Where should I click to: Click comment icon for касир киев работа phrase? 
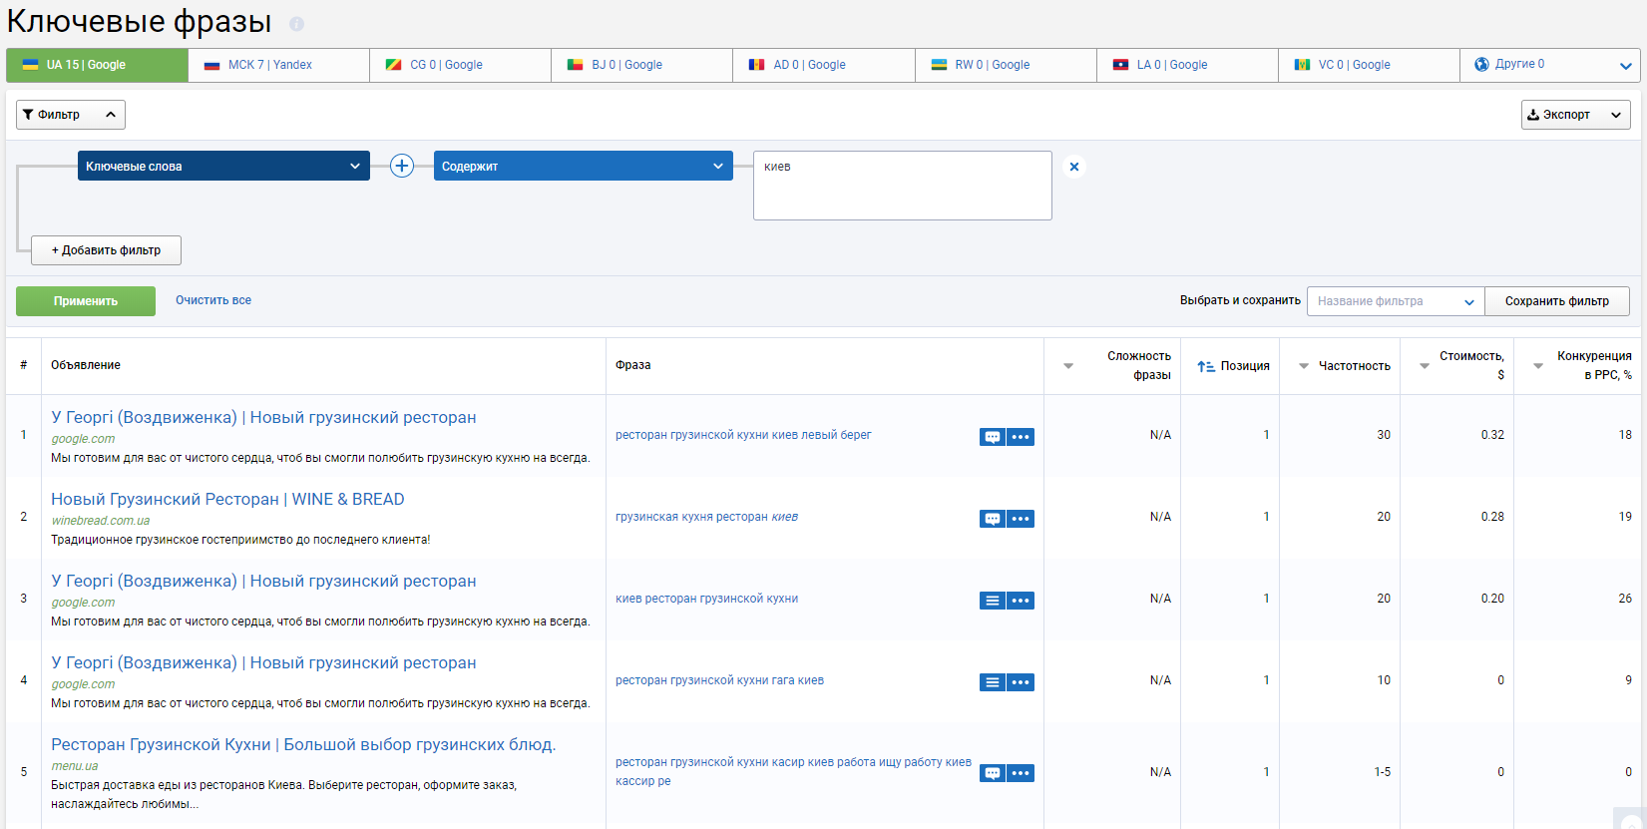click(x=993, y=773)
